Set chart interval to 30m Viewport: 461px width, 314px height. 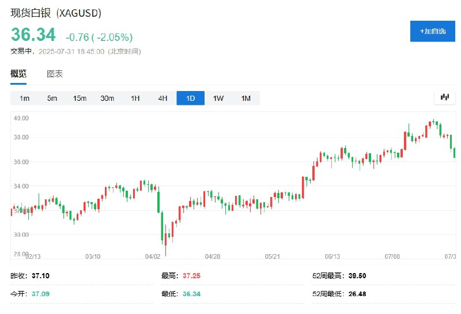coord(107,98)
